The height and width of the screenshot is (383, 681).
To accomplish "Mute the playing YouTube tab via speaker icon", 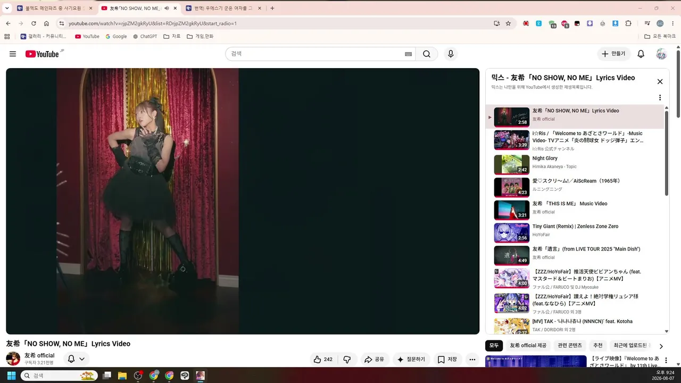I will 167,8.
